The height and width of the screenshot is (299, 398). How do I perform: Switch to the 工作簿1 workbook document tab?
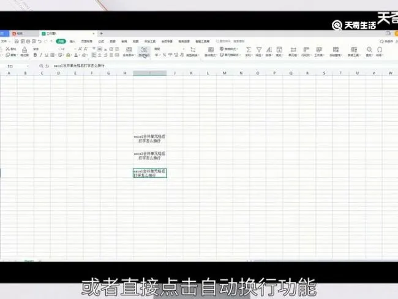(x=67, y=33)
